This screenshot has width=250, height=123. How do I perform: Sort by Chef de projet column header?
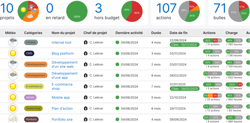(x=95, y=33)
